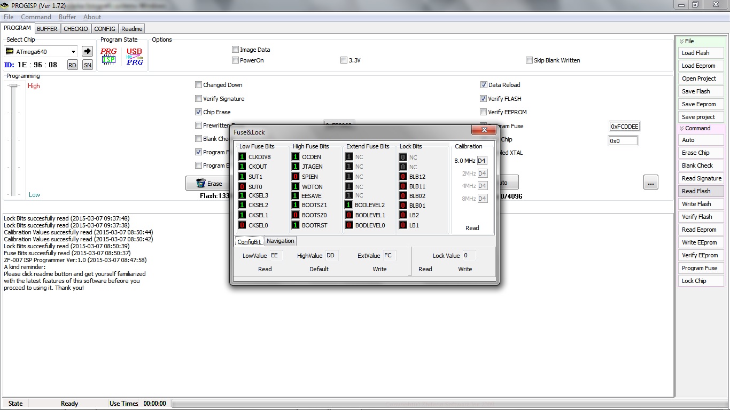Click Open Project in the File panel
This screenshot has height=410, width=730.
(701, 78)
